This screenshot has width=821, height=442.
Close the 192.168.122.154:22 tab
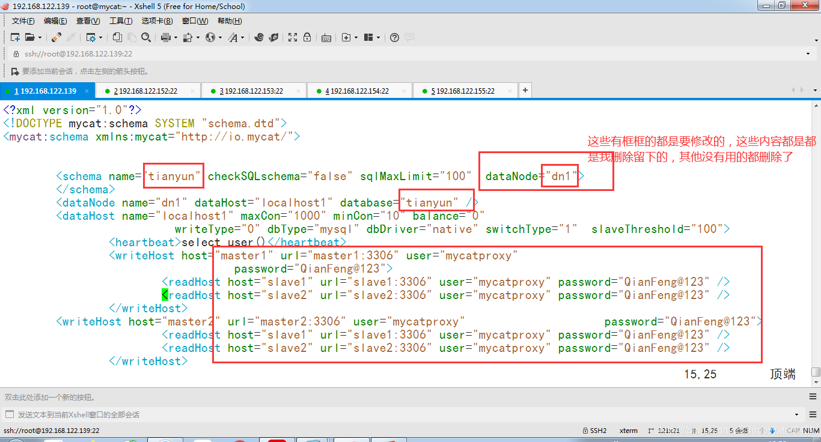404,91
